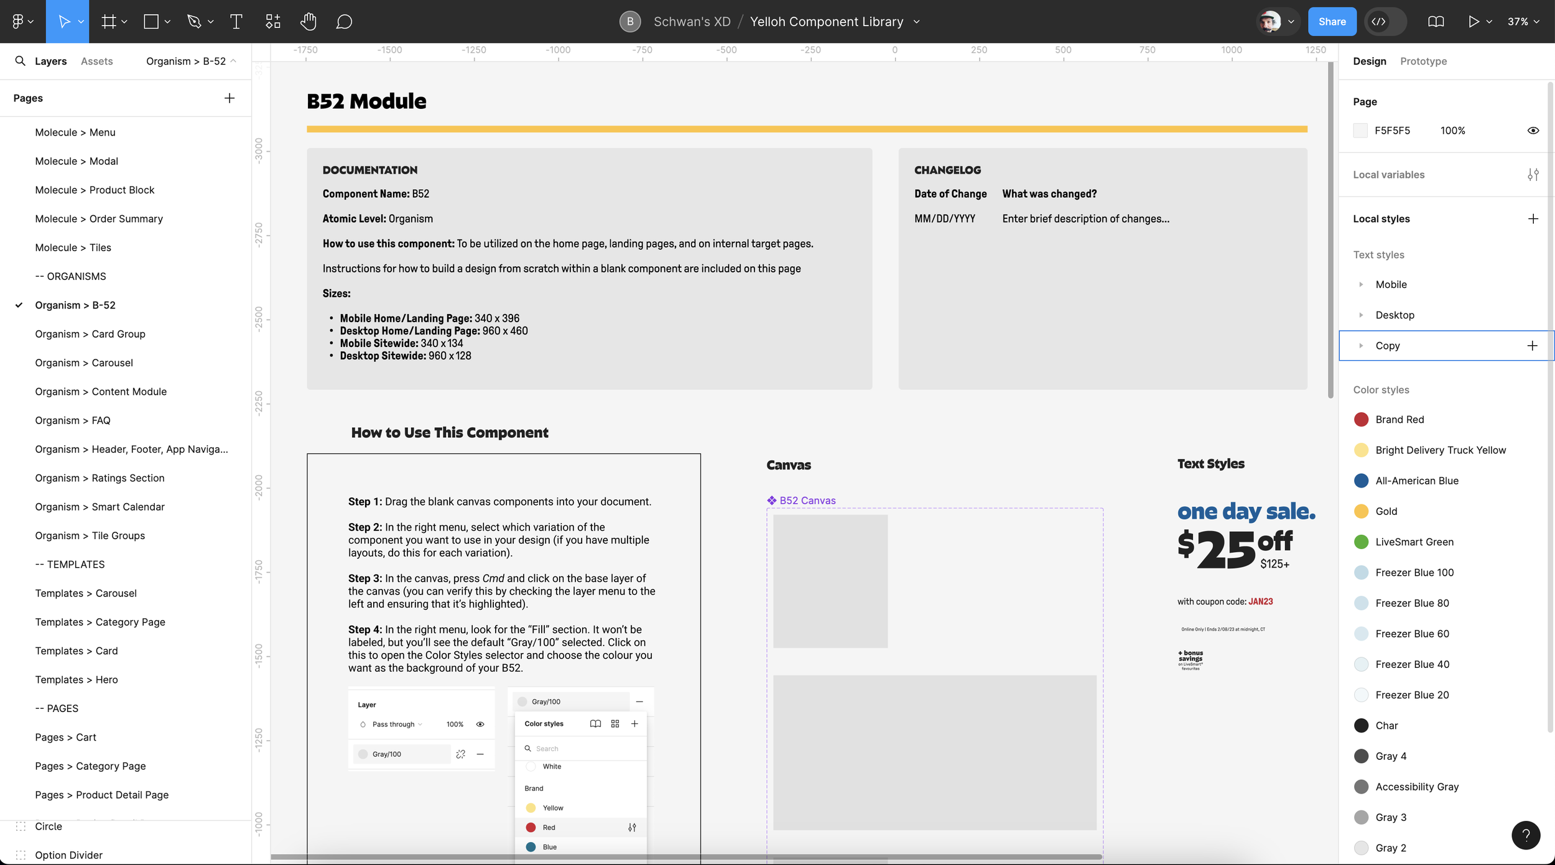This screenshot has width=1555, height=865.
Task: Expand the Copy text styles group
Action: 1361,346
